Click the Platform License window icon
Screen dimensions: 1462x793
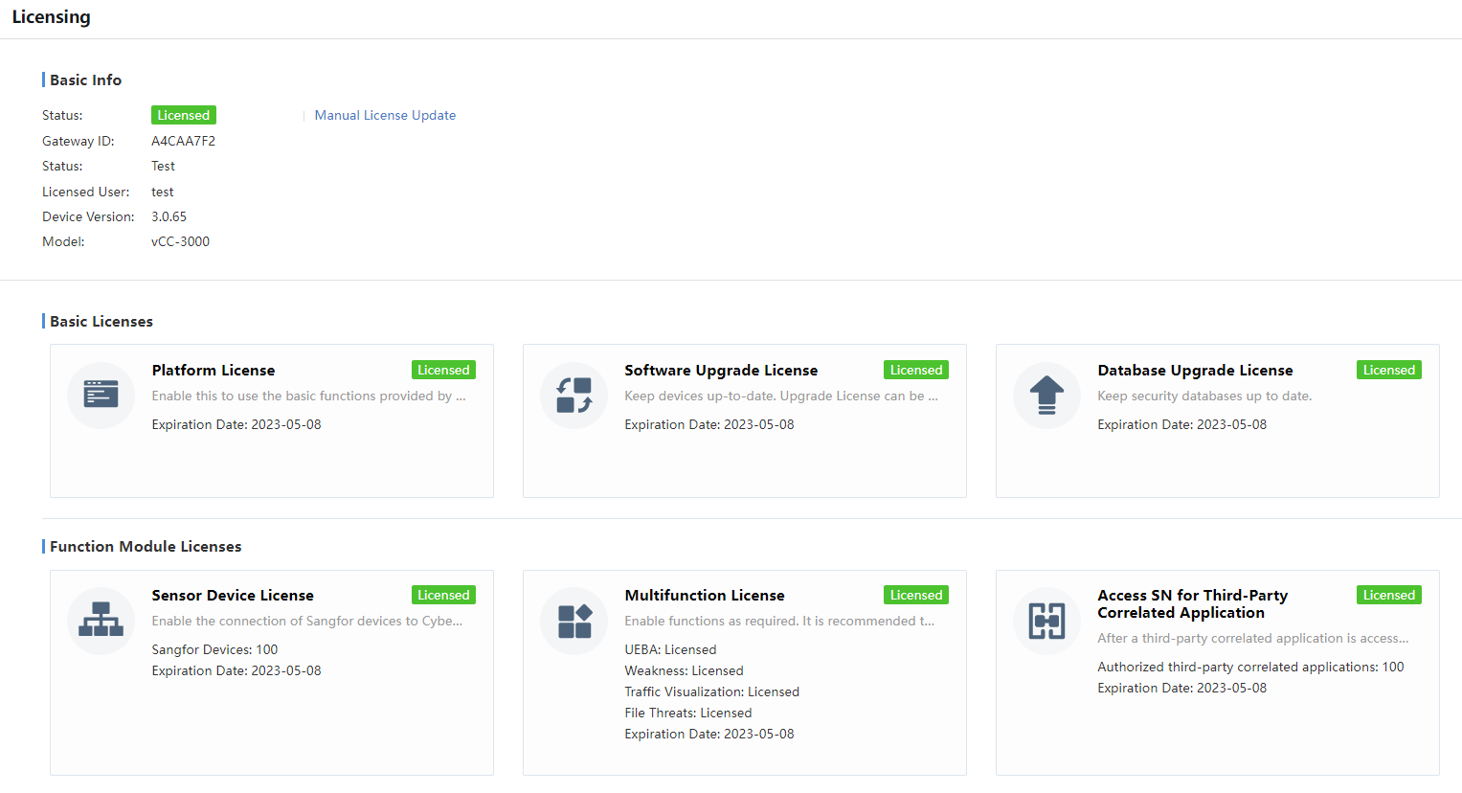pyautogui.click(x=101, y=395)
